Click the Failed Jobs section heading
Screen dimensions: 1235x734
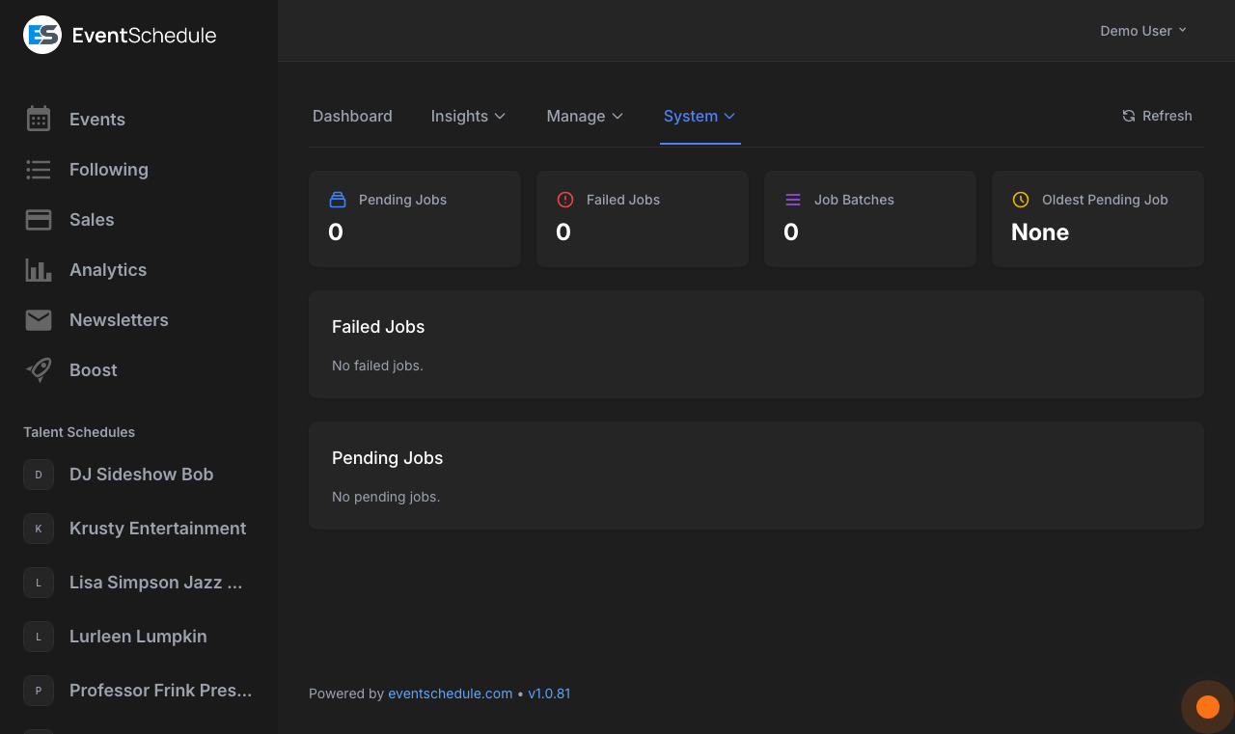378,327
